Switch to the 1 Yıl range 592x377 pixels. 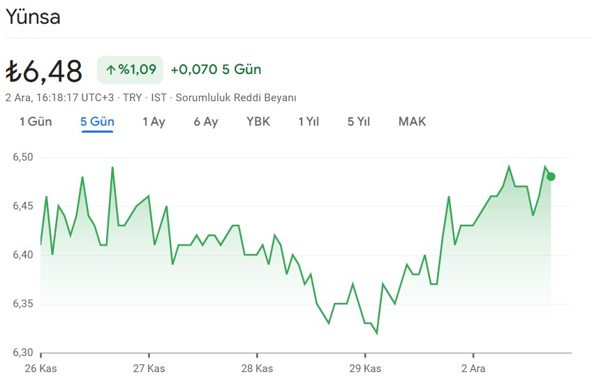[309, 121]
